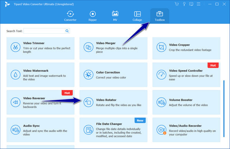
Task: Click 'Crop the redundant video footage' description
Action: 190,50
